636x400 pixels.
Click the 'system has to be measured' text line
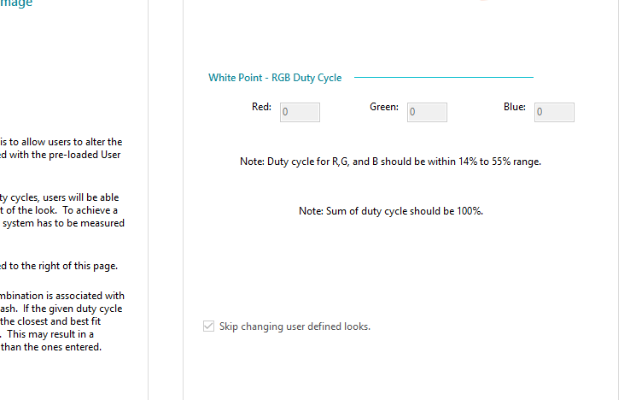[62, 223]
